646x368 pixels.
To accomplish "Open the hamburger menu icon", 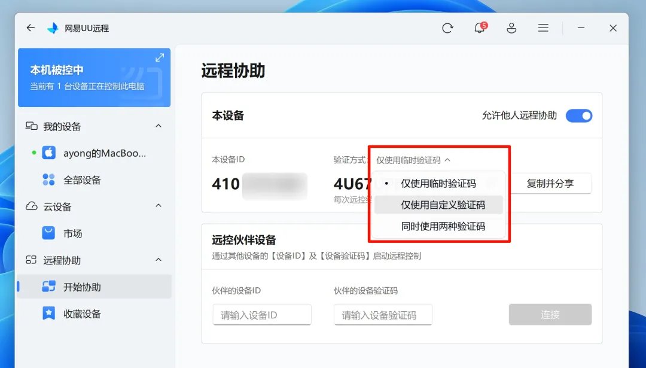I will 543,28.
